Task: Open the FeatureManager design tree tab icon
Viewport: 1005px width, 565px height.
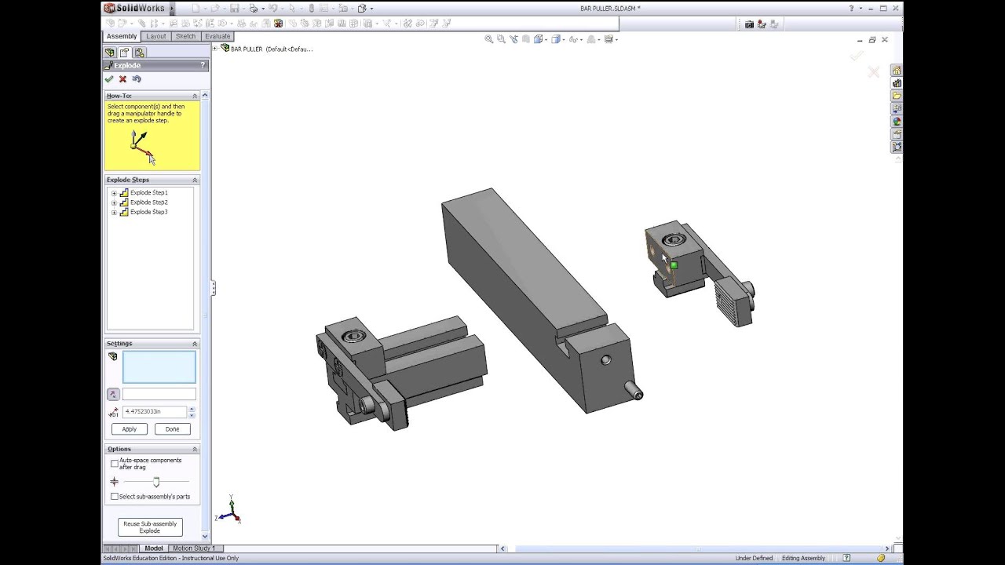Action: pyautogui.click(x=110, y=53)
